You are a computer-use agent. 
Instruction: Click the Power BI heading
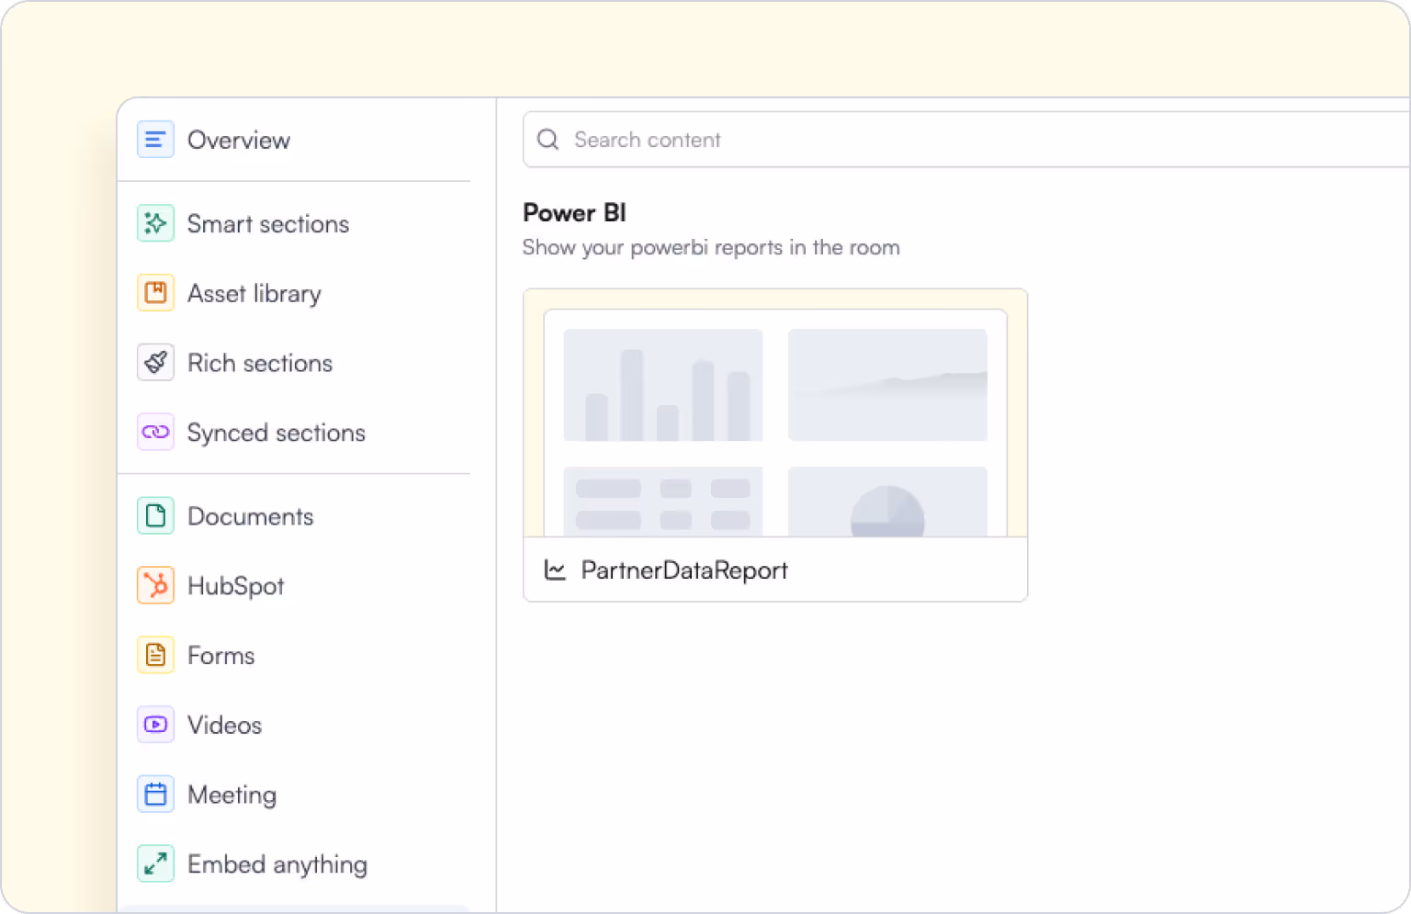[x=574, y=212]
